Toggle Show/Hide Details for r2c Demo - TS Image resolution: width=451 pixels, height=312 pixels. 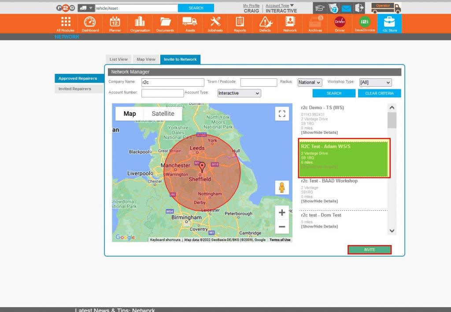point(319,132)
